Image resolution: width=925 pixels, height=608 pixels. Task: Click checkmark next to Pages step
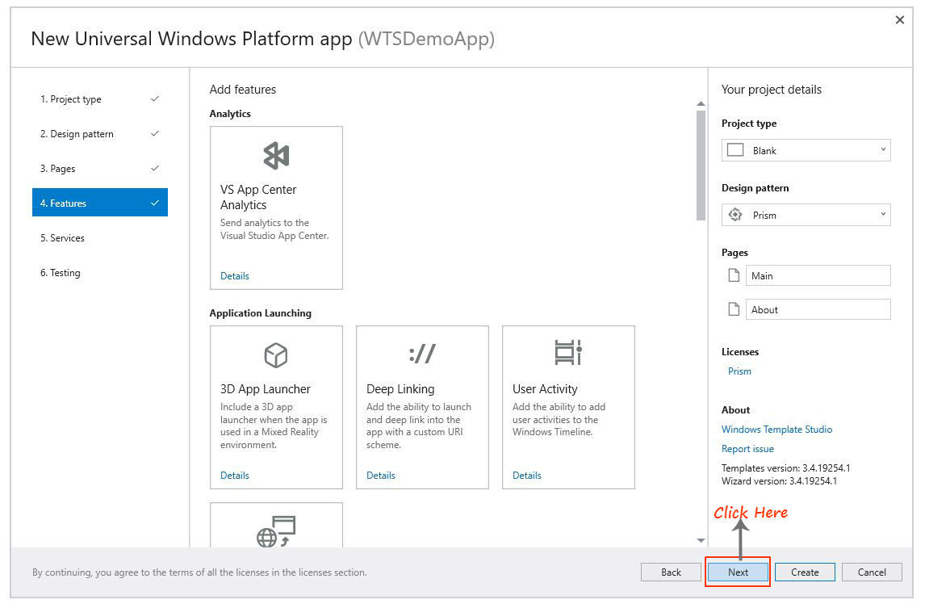pyautogui.click(x=154, y=168)
